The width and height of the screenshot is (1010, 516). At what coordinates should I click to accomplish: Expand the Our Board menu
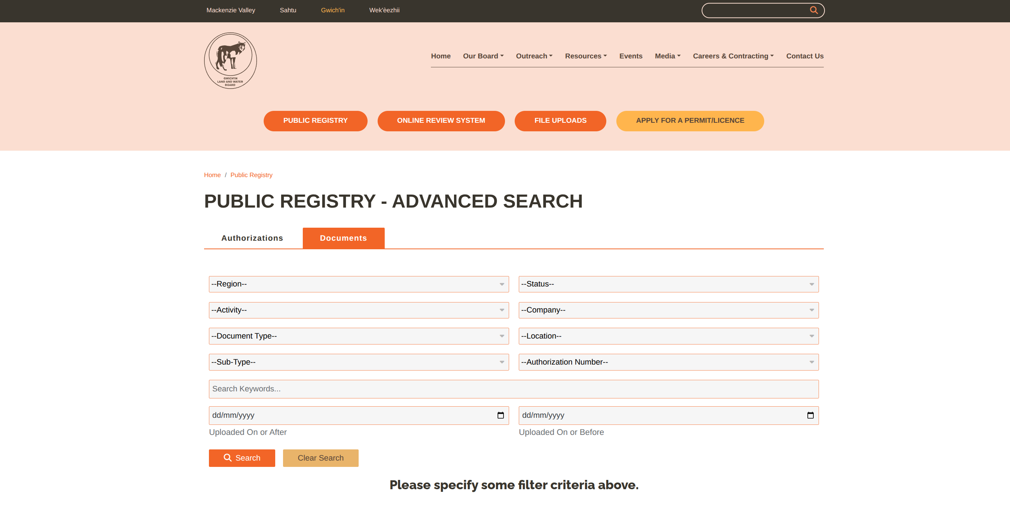coord(483,56)
